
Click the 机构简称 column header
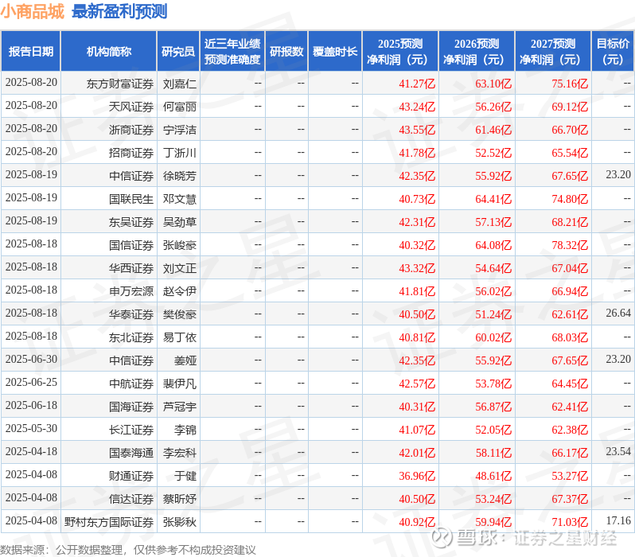pos(108,52)
